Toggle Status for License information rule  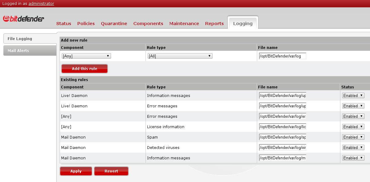pyautogui.click(x=353, y=127)
